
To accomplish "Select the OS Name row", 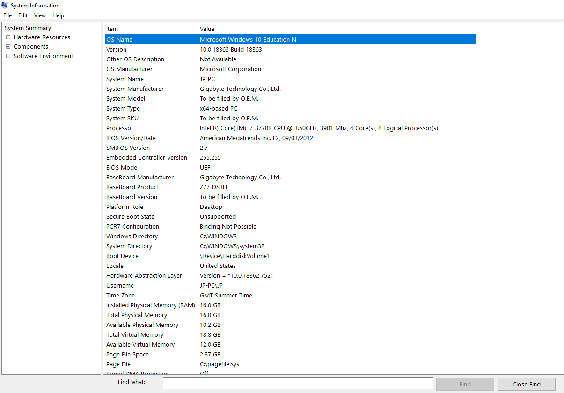I will [x=290, y=40].
